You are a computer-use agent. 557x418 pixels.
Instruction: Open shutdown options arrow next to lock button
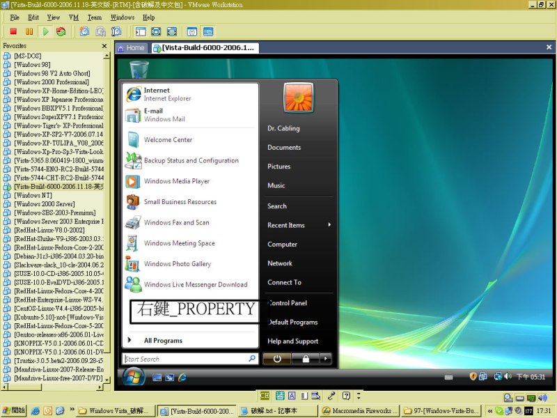(325, 359)
